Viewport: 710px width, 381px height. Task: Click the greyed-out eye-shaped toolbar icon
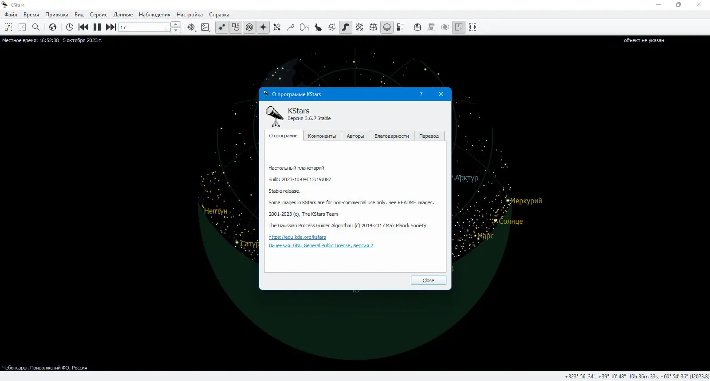point(445,27)
